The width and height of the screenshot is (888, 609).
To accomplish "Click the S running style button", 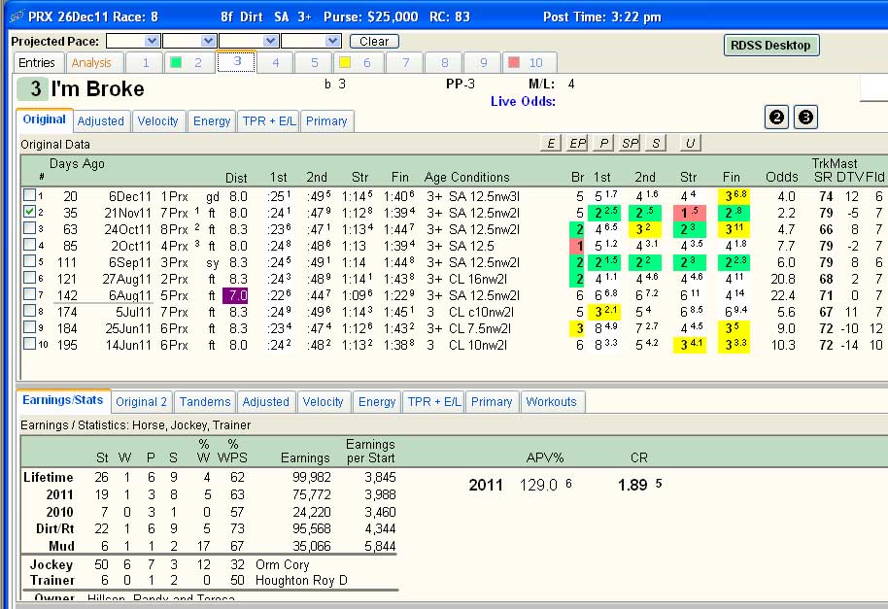I will (656, 143).
